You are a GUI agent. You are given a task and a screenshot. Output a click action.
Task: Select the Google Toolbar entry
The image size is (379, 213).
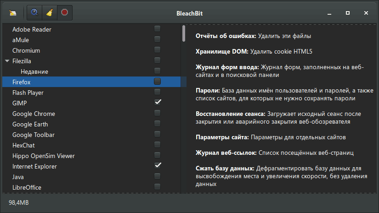coord(91,135)
